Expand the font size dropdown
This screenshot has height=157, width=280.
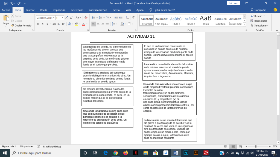(63, 17)
